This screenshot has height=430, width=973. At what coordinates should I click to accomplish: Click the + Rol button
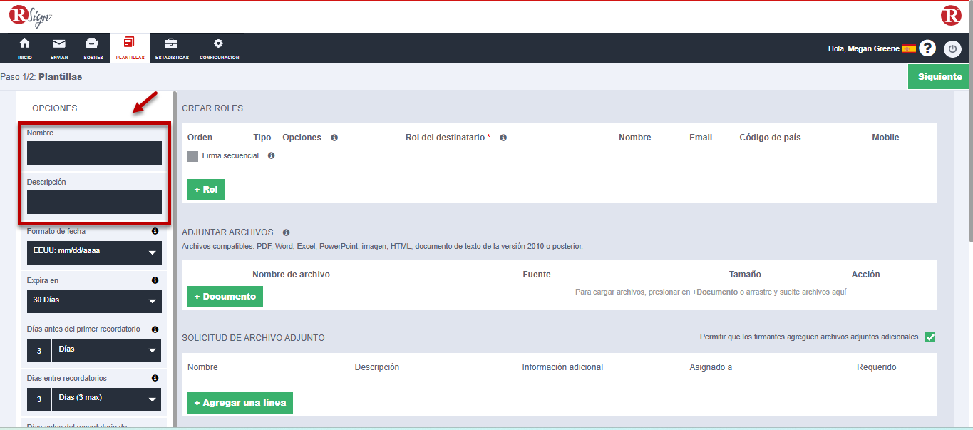(x=206, y=190)
